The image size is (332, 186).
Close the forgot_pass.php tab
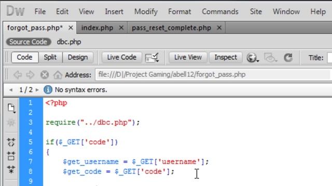pyautogui.click(x=71, y=27)
